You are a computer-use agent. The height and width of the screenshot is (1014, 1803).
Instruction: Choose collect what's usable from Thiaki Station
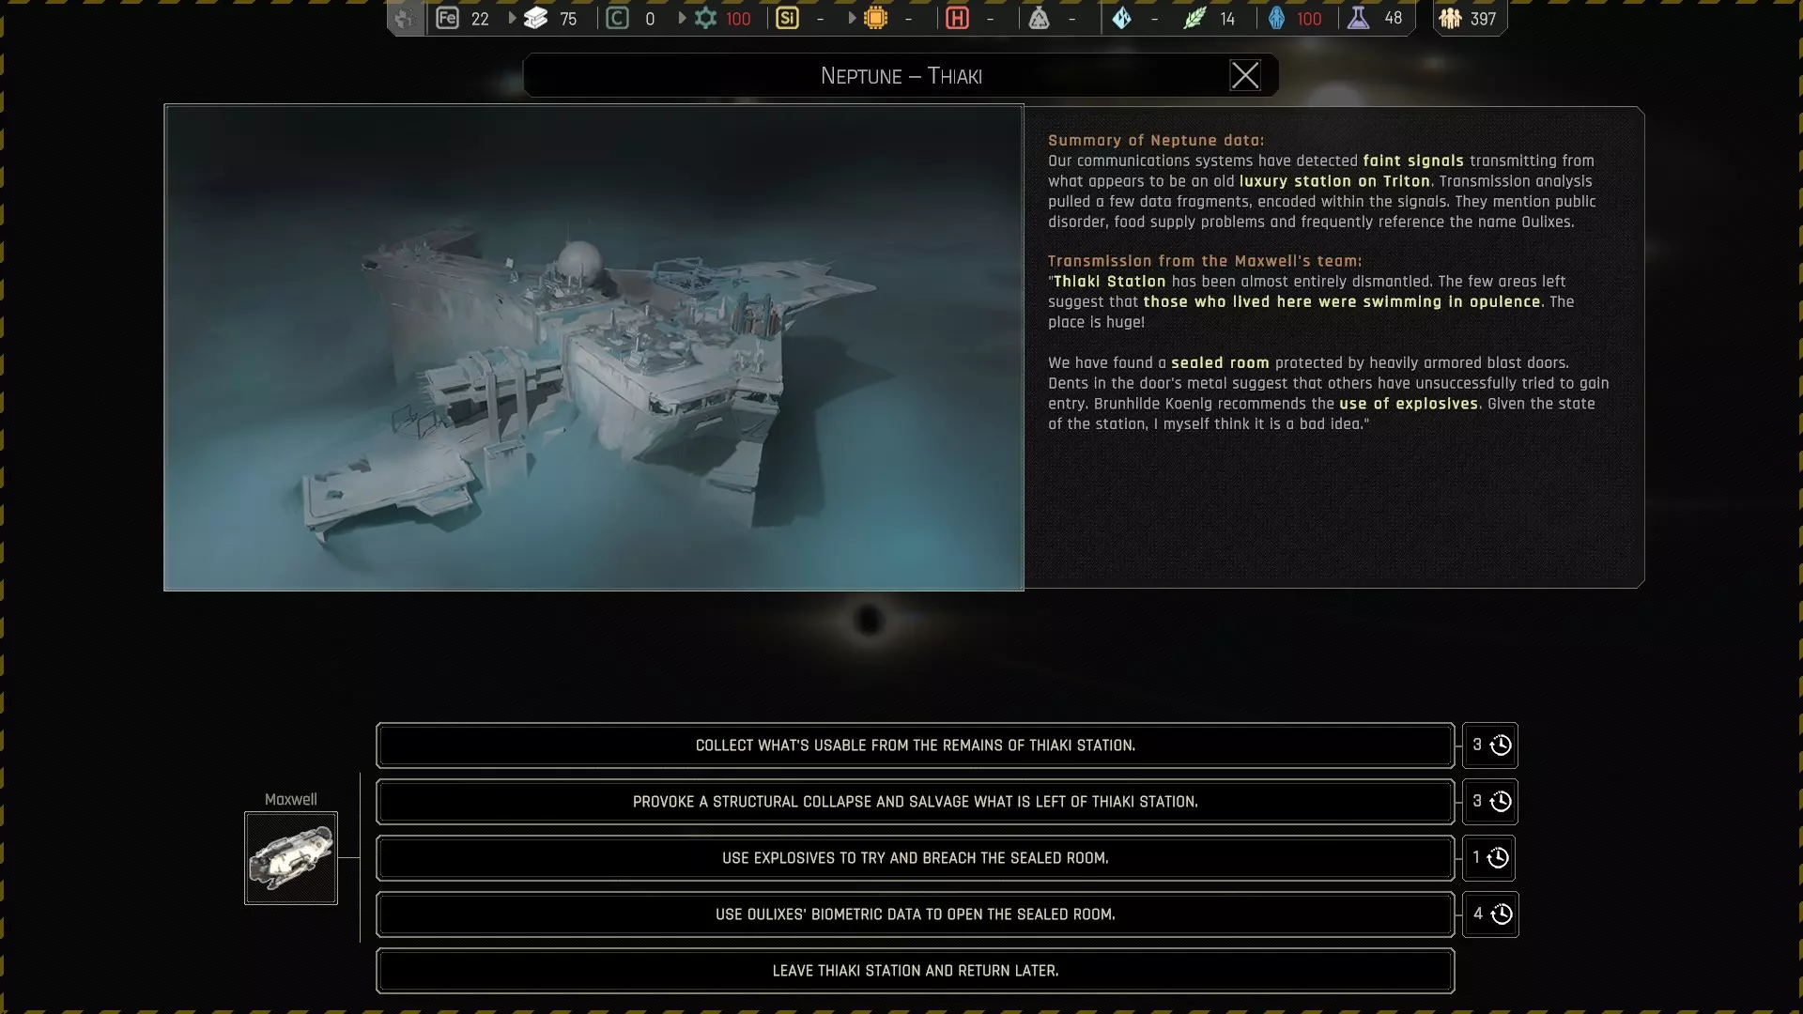tap(915, 745)
